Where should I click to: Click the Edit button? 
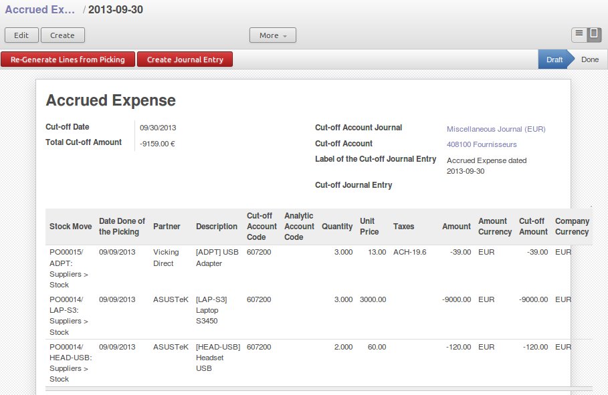point(21,35)
